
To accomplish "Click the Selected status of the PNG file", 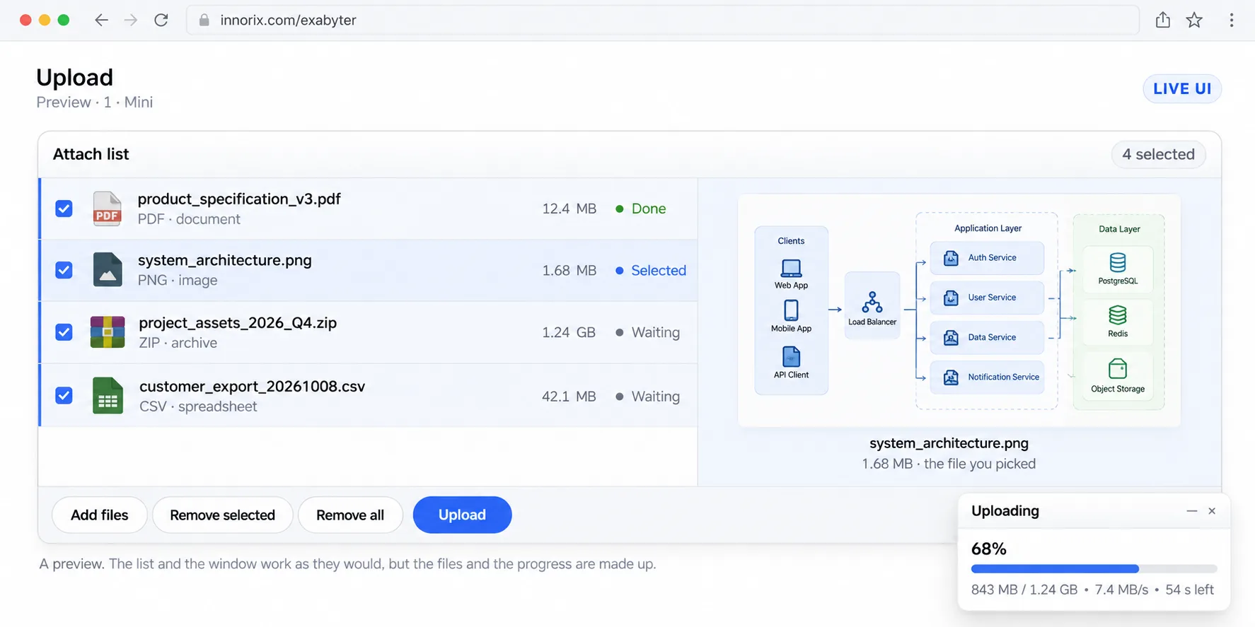I will (651, 270).
